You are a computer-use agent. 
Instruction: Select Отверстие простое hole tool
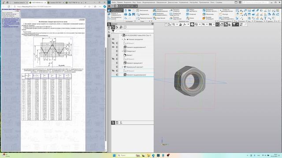[175, 14]
